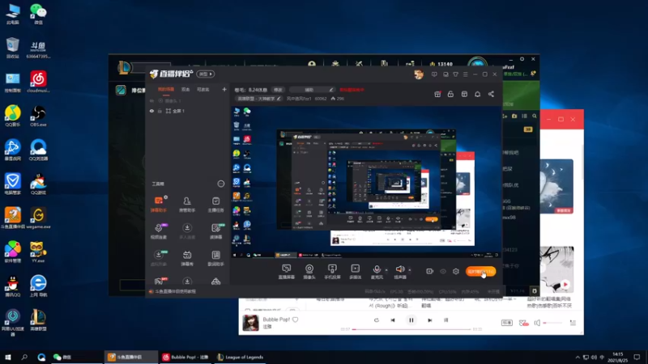The width and height of the screenshot is (648, 364).
Task: Open the Windows Start menu
Action: click(8, 357)
